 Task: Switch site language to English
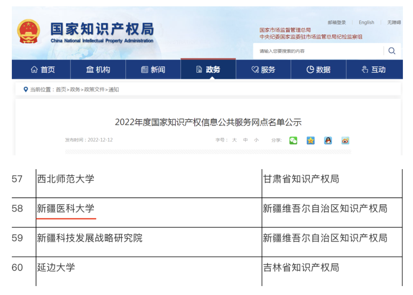(366, 23)
